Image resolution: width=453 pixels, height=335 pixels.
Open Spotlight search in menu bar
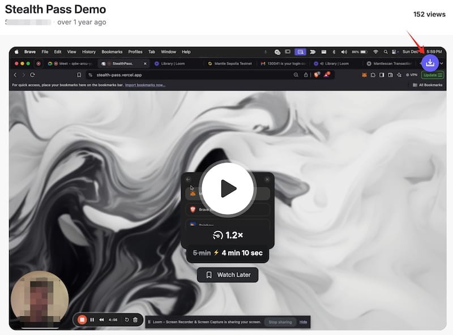[x=386, y=52]
